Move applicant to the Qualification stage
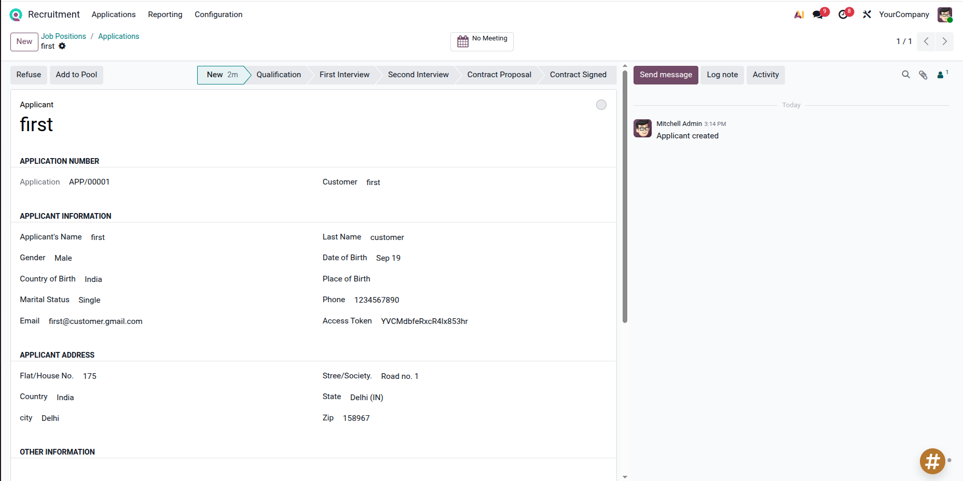The height and width of the screenshot is (481, 963). 279,75
